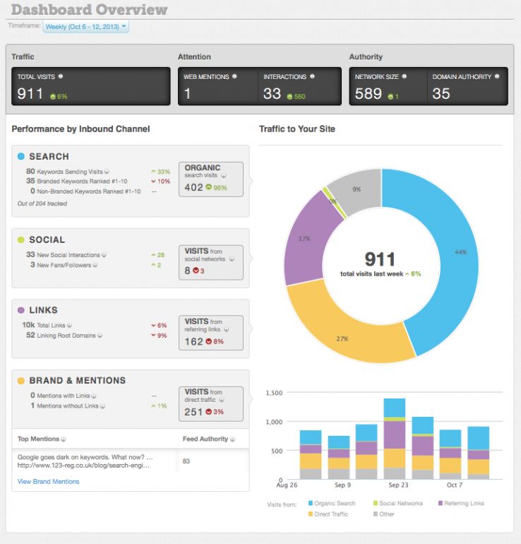Click the Sep 23 stacked bar

click(394, 438)
